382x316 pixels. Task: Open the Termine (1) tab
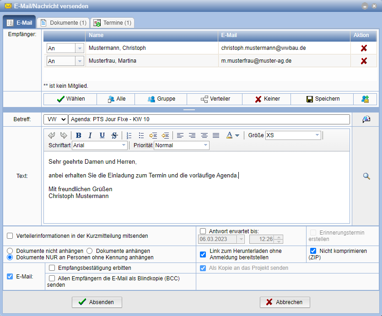click(112, 22)
